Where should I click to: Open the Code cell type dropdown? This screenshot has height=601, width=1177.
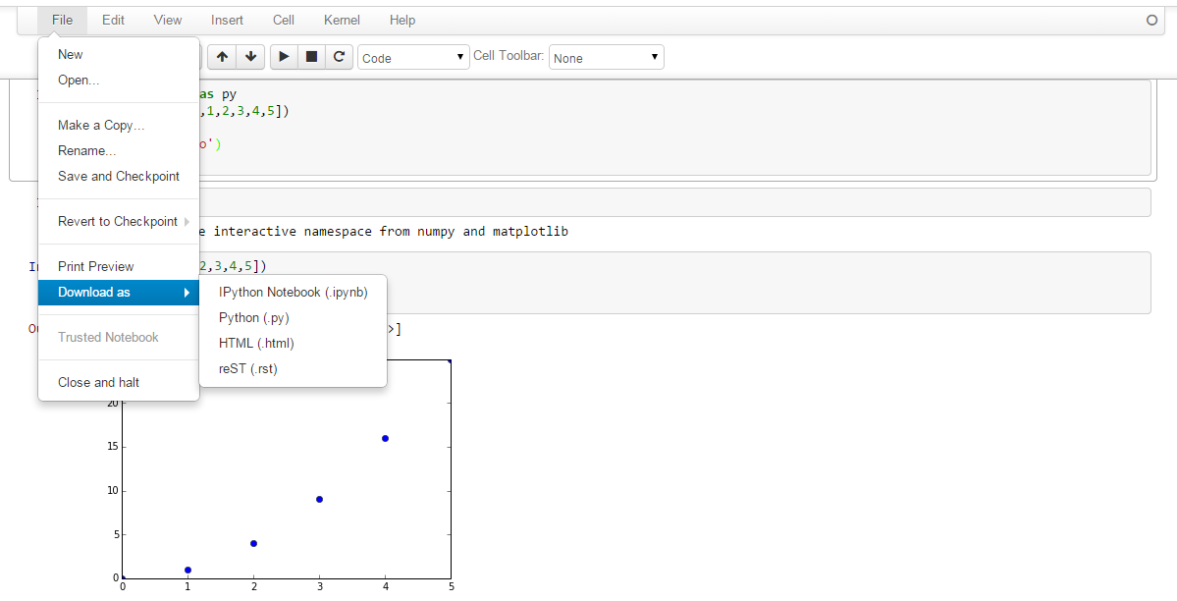click(413, 58)
